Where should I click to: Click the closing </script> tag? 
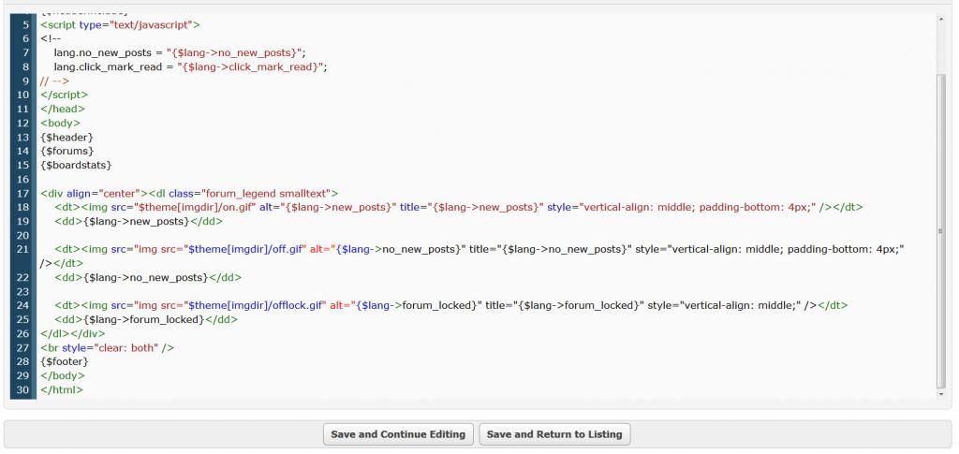[x=65, y=95]
